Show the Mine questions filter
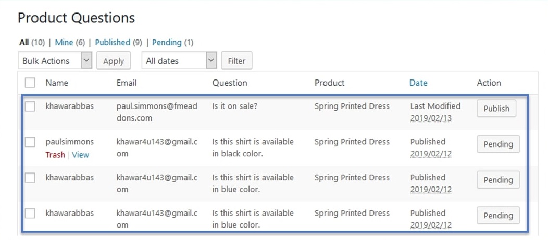Viewport: 548px width, 240px height. click(64, 43)
